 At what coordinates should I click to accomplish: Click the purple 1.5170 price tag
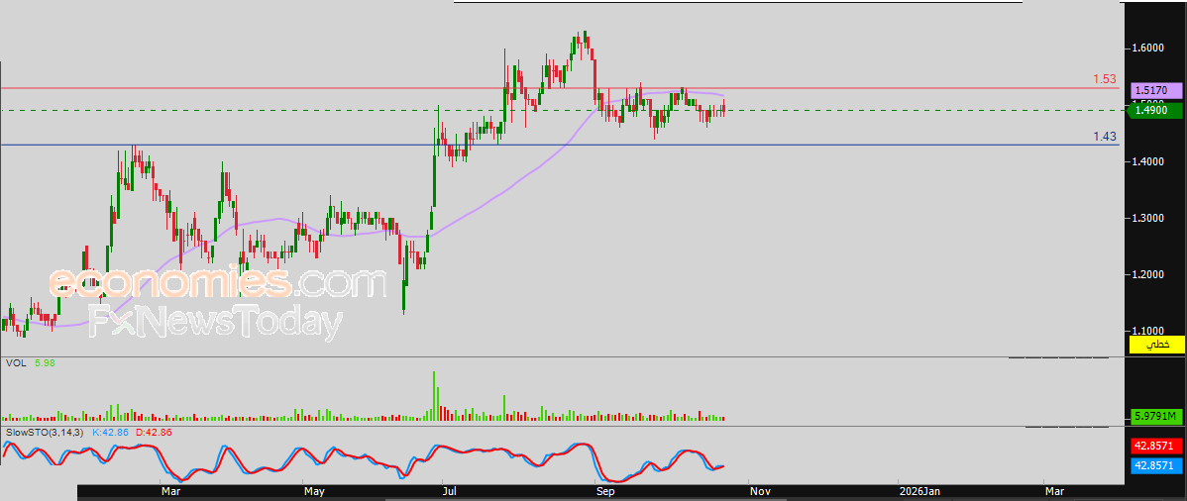point(1156,90)
